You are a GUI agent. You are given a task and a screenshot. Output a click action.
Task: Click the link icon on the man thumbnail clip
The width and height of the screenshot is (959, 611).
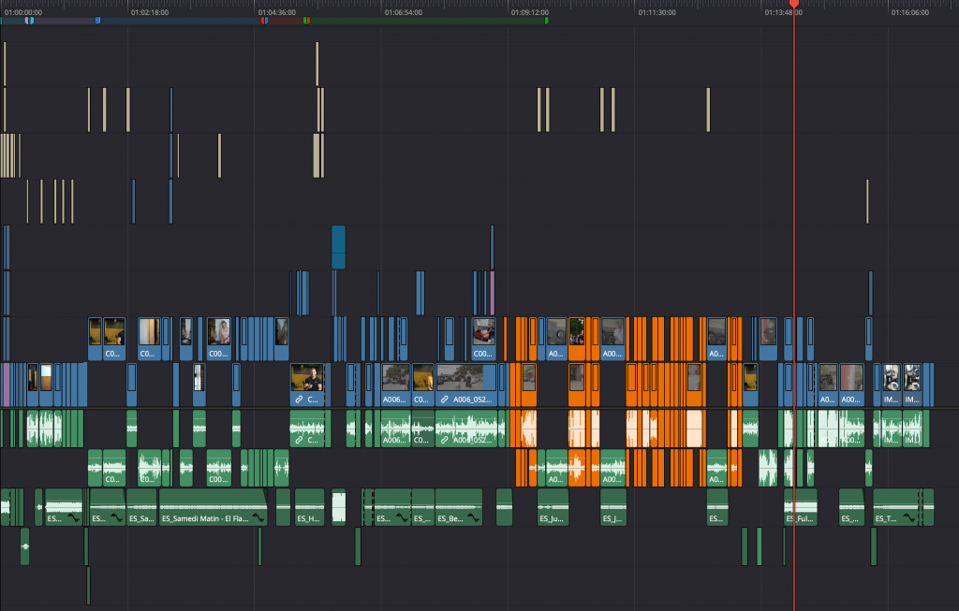tap(299, 400)
